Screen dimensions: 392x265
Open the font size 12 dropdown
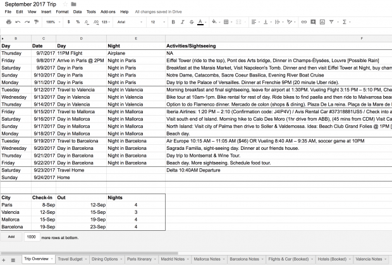coord(157,22)
